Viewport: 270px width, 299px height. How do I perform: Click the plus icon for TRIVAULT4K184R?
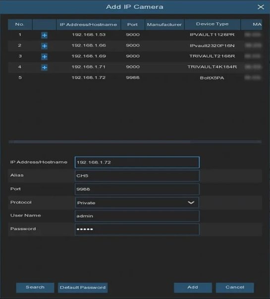[x=44, y=67]
